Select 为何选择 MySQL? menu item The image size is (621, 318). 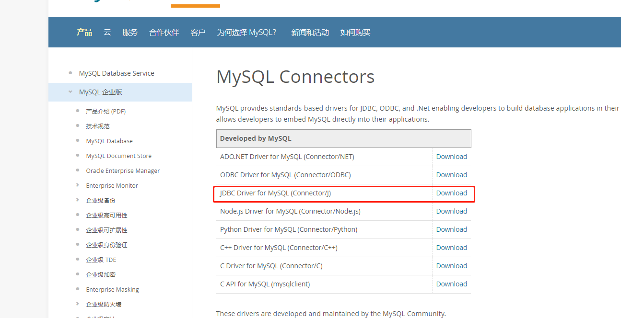(x=246, y=33)
